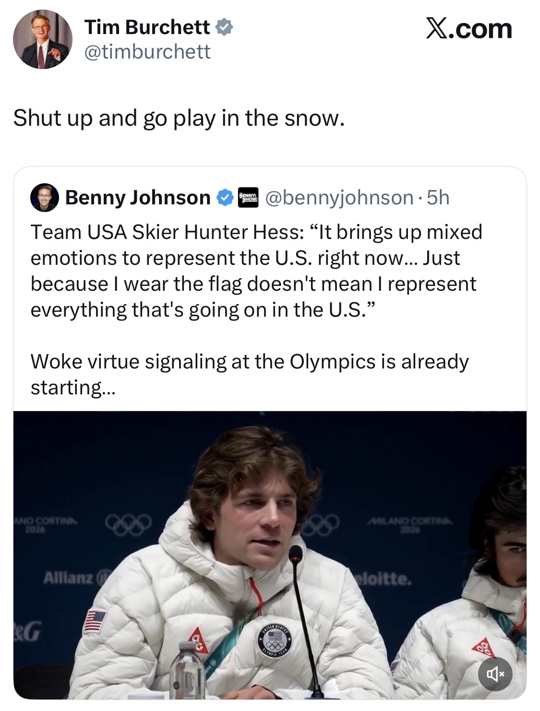
Task: Click the "Shut up and go play" text
Action: [179, 118]
